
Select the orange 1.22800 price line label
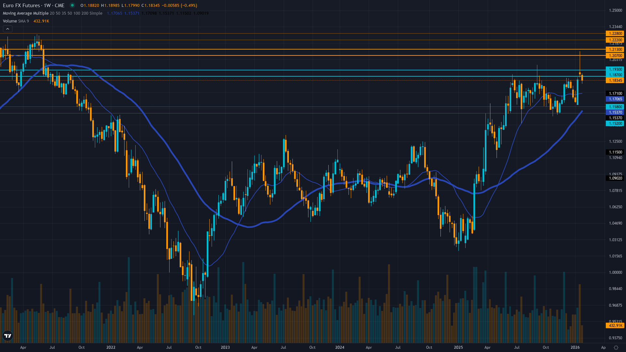(615, 34)
